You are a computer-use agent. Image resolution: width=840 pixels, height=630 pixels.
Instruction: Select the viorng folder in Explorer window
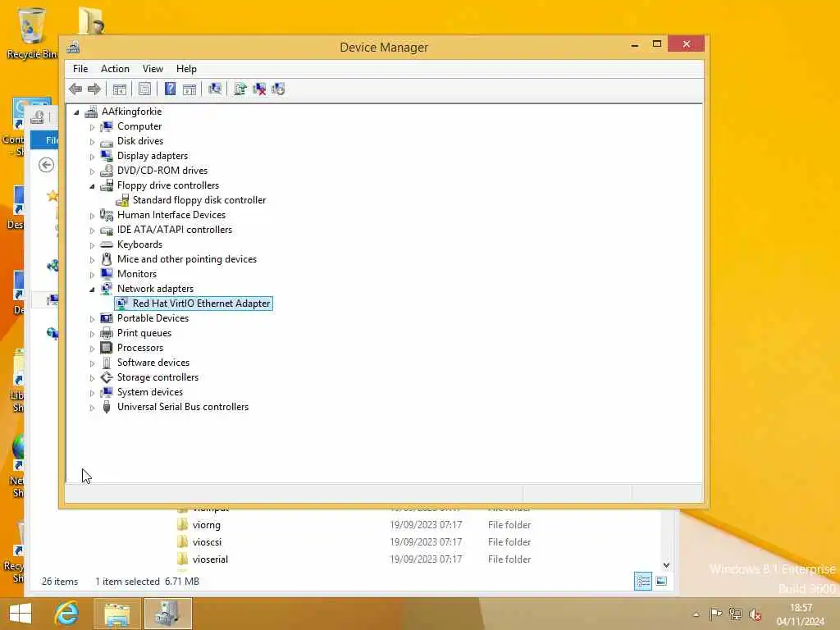[206, 525]
